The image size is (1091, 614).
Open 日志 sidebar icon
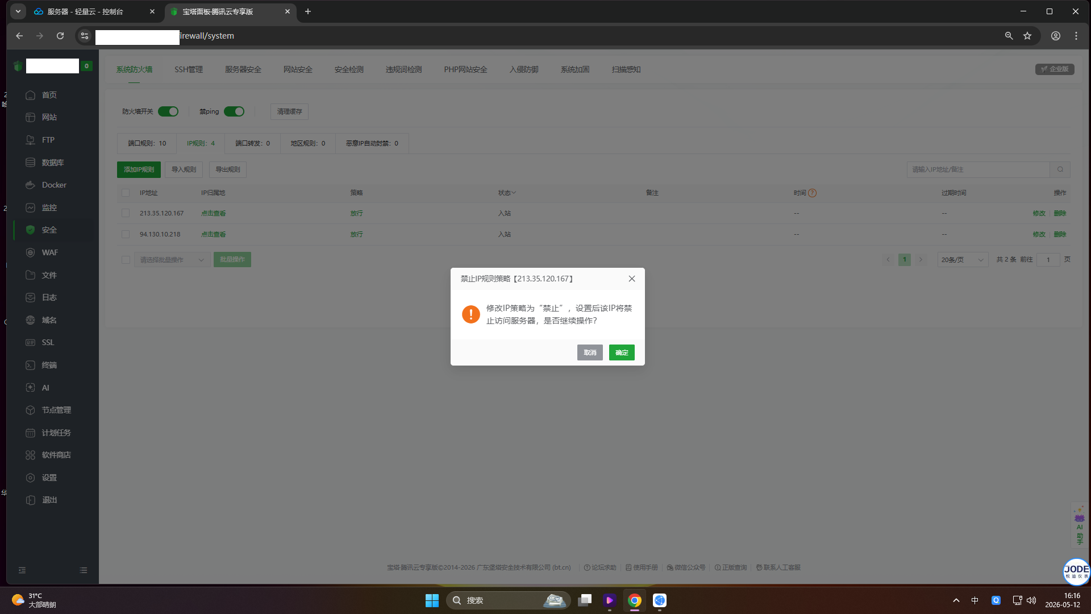coord(31,297)
